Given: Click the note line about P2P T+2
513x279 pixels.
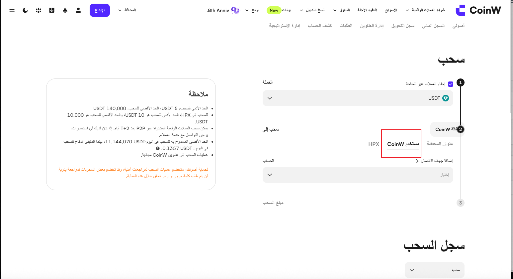Looking at the screenshot, I should pyautogui.click(x=139, y=131).
